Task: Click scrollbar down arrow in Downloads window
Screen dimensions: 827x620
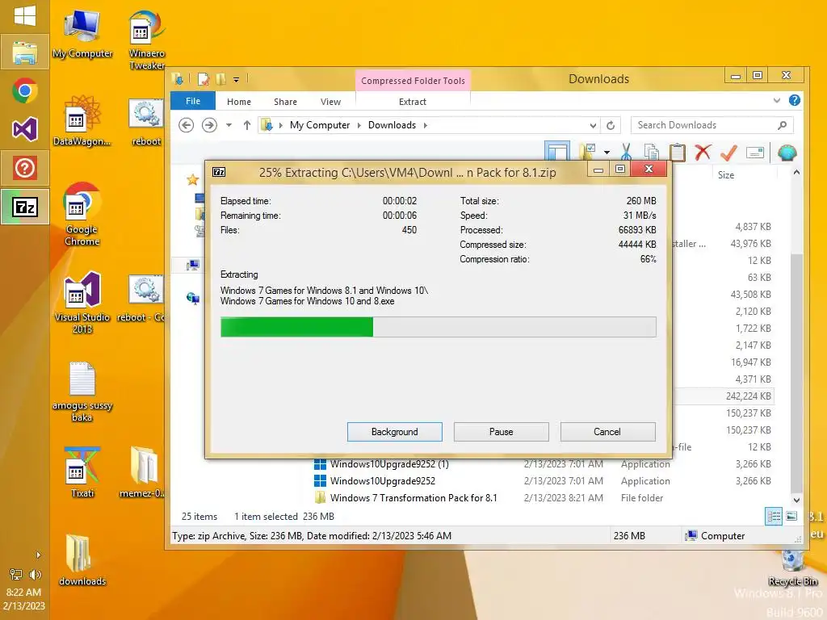Action: coord(796,499)
